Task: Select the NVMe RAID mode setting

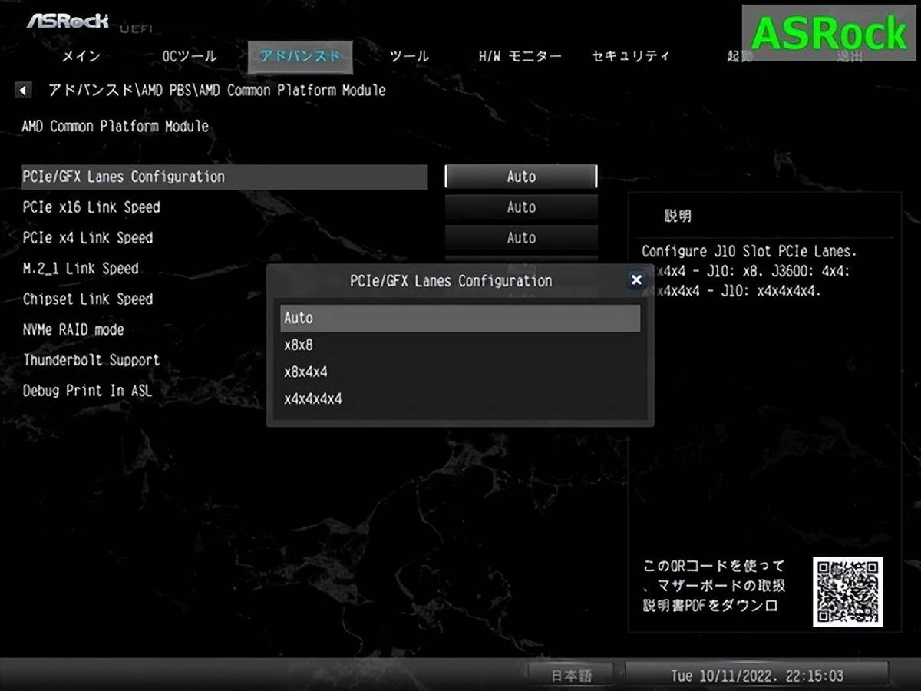Action: [x=74, y=329]
